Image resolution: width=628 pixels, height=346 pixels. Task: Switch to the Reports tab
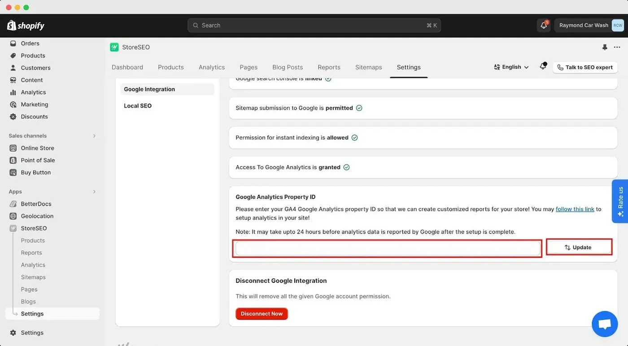point(329,67)
